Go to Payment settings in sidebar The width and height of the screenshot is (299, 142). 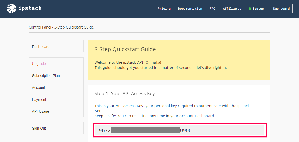56,99
